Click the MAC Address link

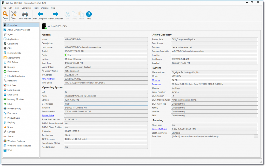coord(48,79)
